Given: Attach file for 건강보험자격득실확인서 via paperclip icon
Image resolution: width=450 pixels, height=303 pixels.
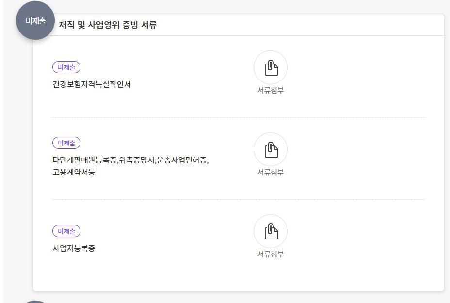Looking at the screenshot, I should pyautogui.click(x=271, y=68).
